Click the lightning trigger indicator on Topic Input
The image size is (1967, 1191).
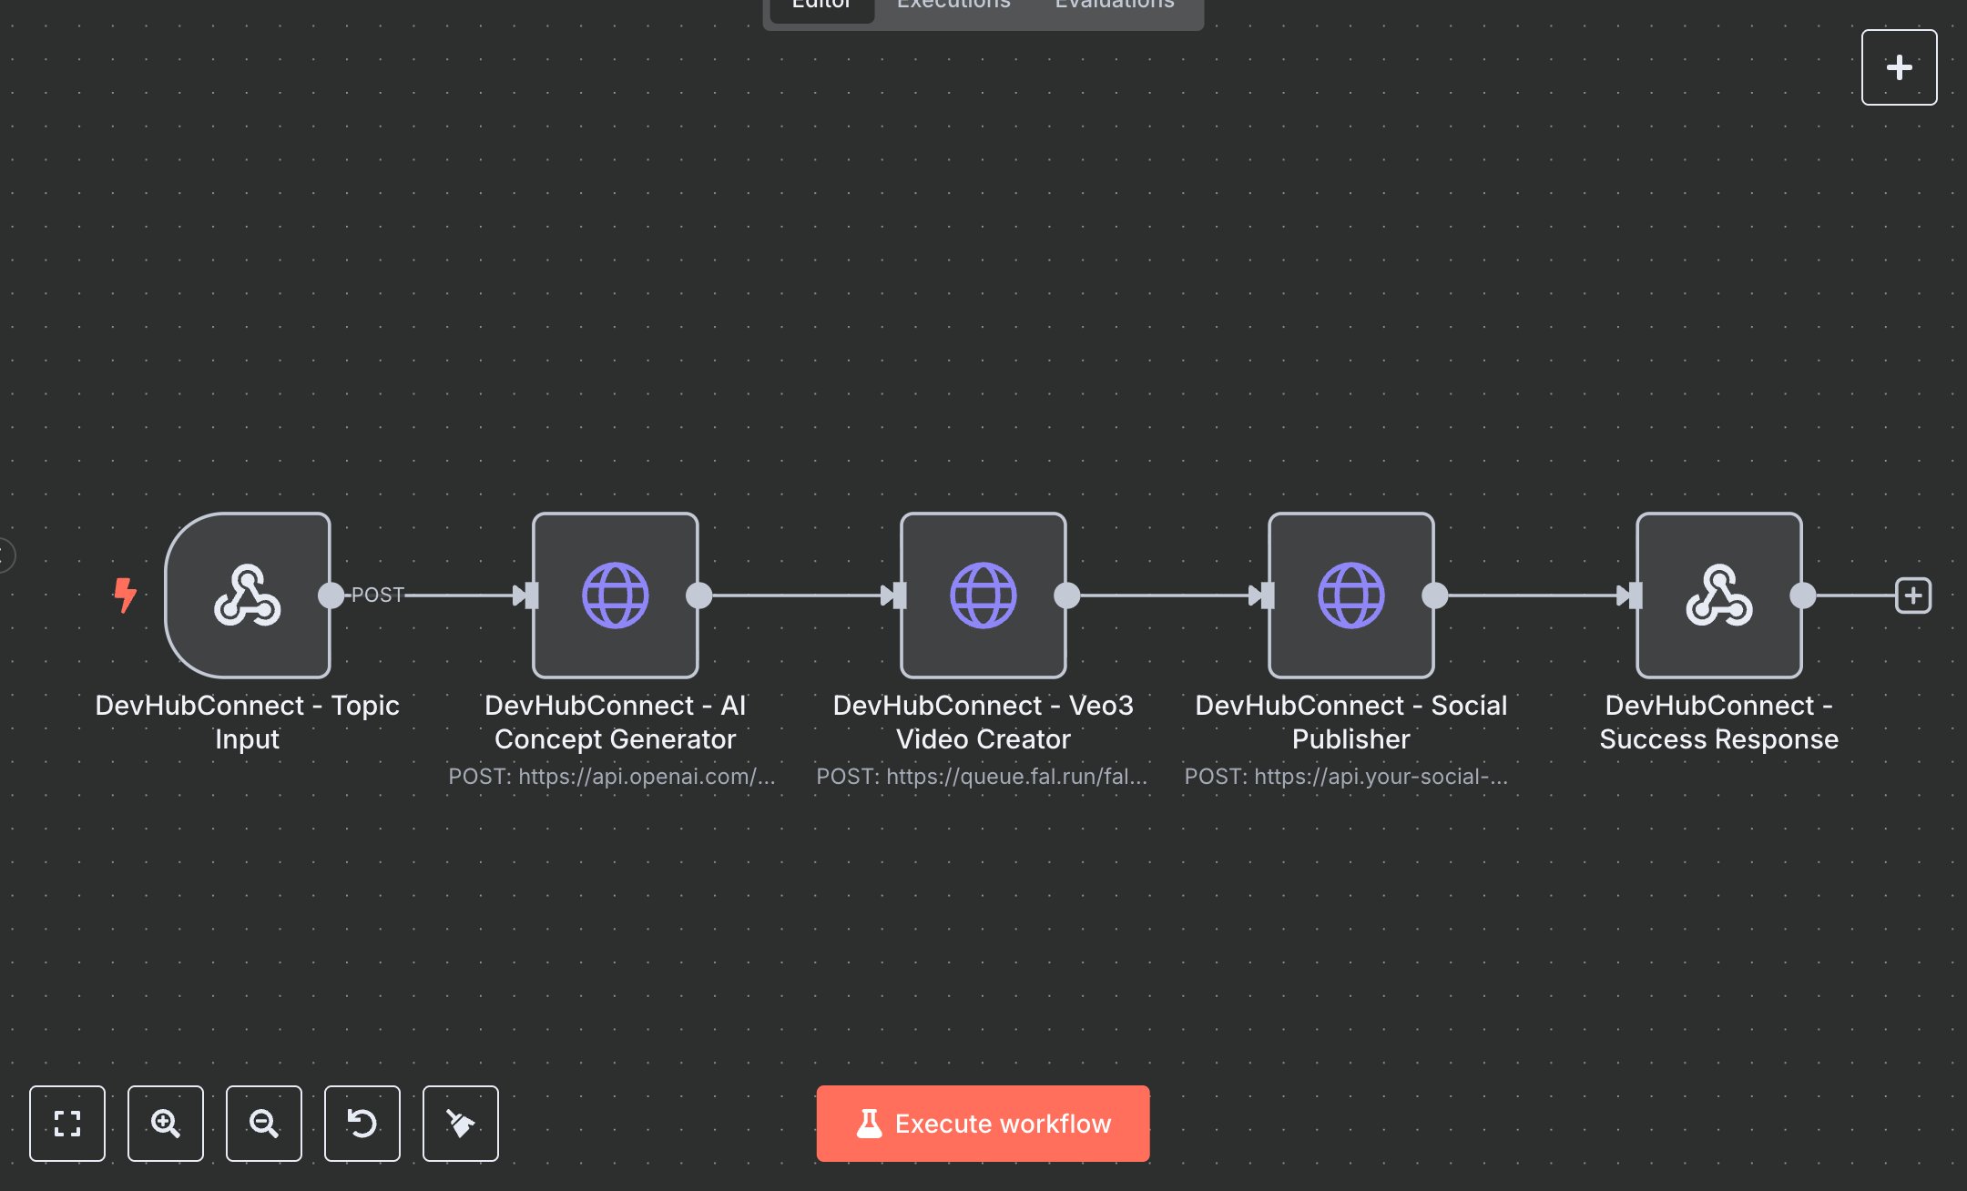pyautogui.click(x=126, y=595)
